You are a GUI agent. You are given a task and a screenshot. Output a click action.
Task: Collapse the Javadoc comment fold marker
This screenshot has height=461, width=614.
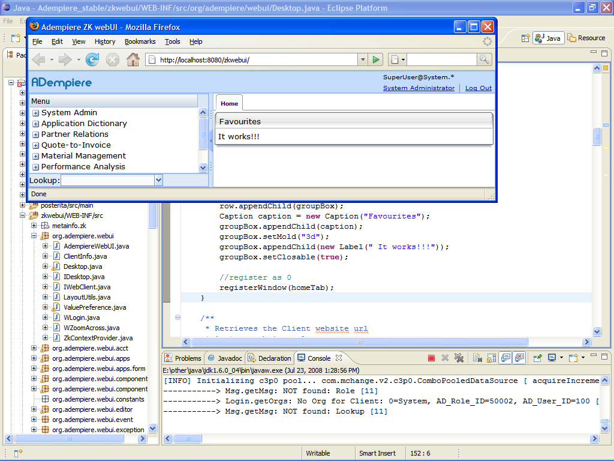coord(177,318)
